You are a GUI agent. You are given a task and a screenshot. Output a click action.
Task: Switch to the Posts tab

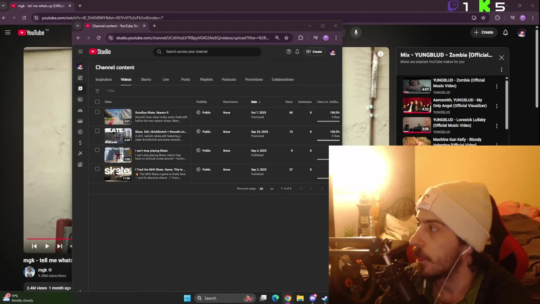[186, 79]
